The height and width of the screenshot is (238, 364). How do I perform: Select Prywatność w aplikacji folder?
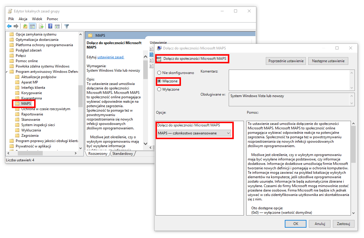coord(33,146)
